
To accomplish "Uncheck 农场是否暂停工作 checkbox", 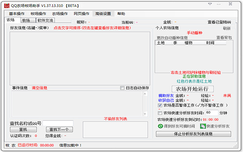I will (x=160, y=105).
